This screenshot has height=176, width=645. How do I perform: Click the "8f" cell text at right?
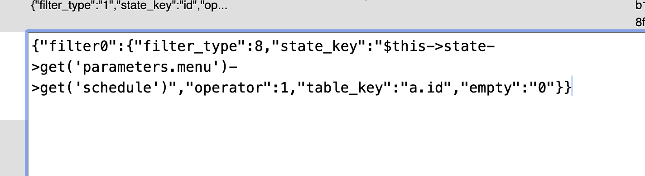640,21
